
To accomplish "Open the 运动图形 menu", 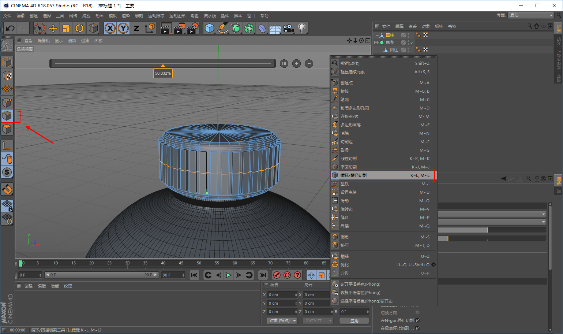I will pyautogui.click(x=177, y=16).
